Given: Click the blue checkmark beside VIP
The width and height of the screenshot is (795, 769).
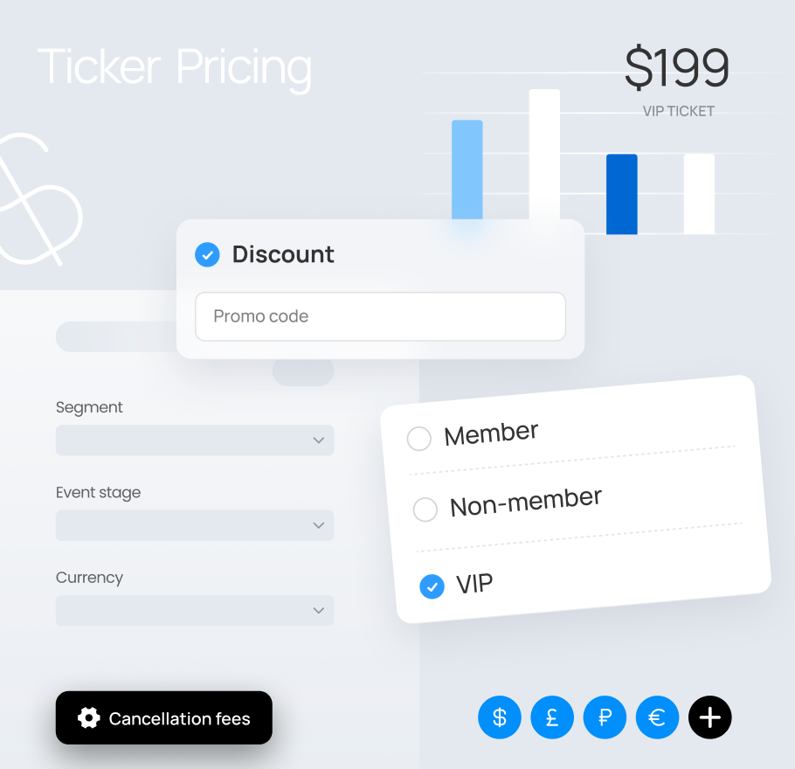Looking at the screenshot, I should pyautogui.click(x=432, y=587).
